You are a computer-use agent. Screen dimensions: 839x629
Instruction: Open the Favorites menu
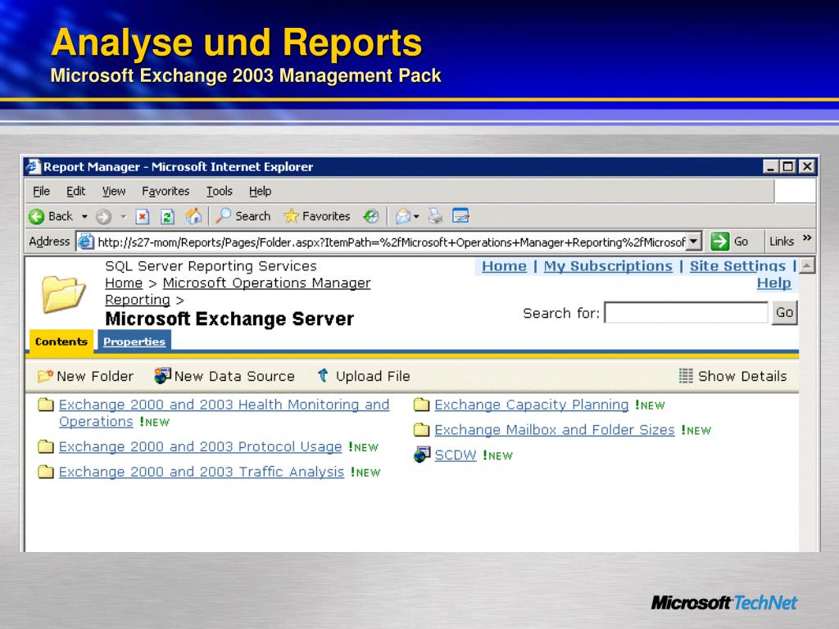tap(166, 191)
